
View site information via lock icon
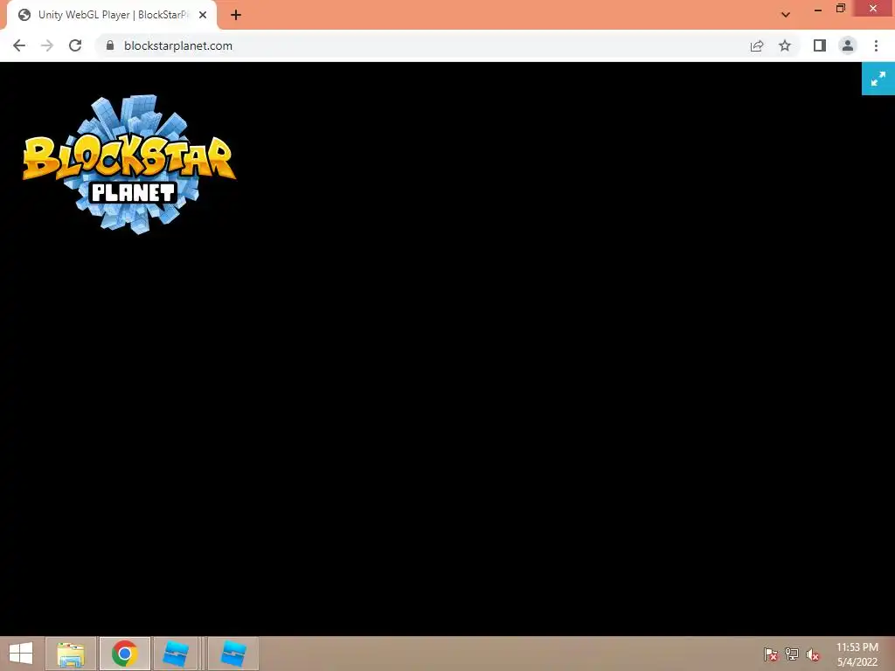pos(110,45)
